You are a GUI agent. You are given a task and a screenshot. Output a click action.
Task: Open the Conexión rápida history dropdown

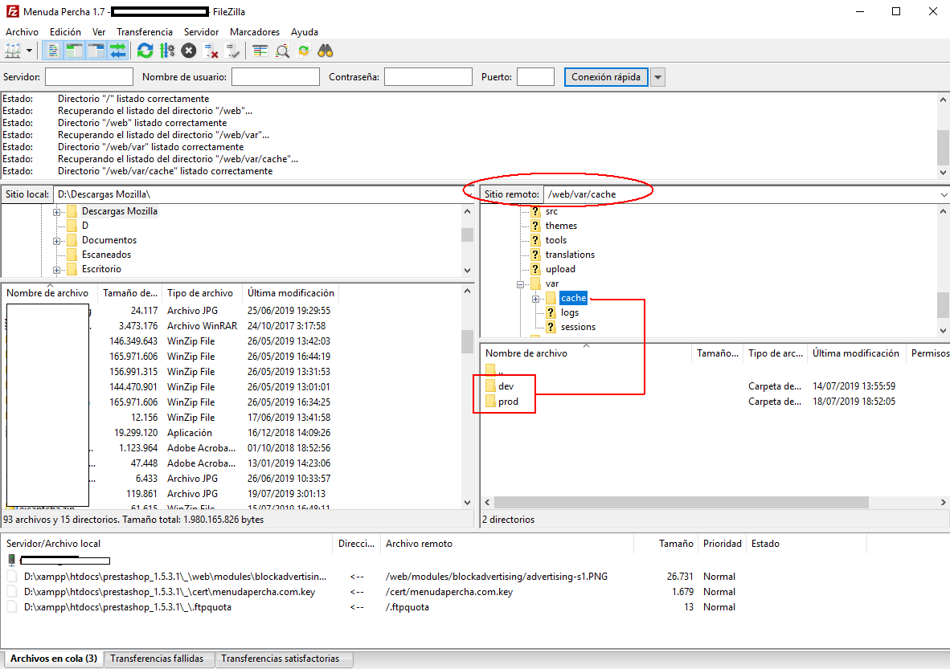pos(657,77)
